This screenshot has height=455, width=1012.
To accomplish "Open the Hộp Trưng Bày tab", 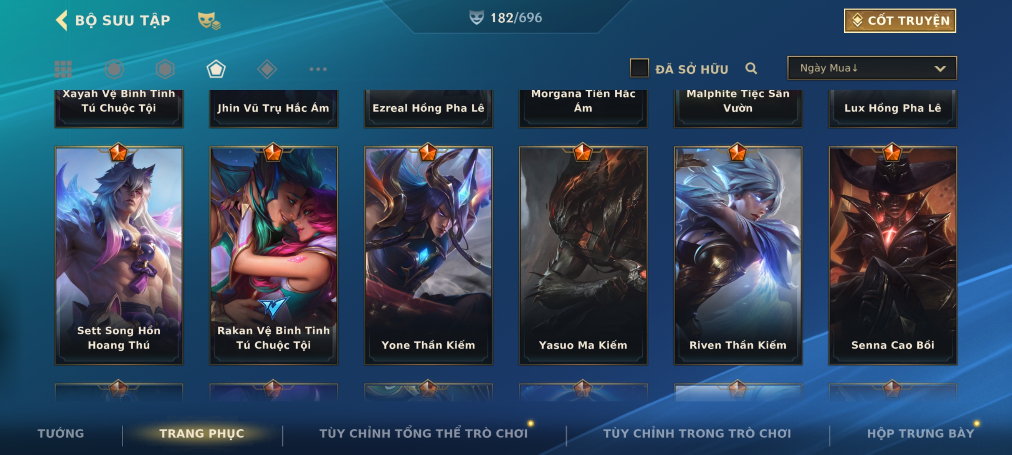I will pyautogui.click(x=920, y=434).
